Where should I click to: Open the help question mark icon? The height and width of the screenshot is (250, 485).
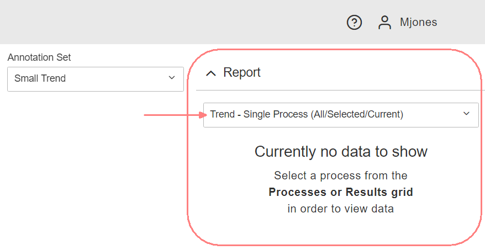click(x=354, y=23)
